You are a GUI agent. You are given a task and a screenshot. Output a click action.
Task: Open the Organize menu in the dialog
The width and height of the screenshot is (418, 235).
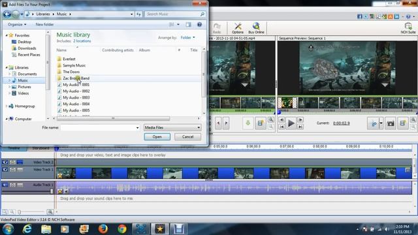(17, 25)
